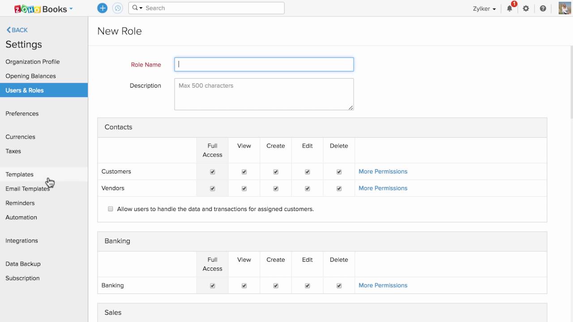Viewport: 573px width, 322px height.
Task: Click the New Role page title
Action: point(120,31)
